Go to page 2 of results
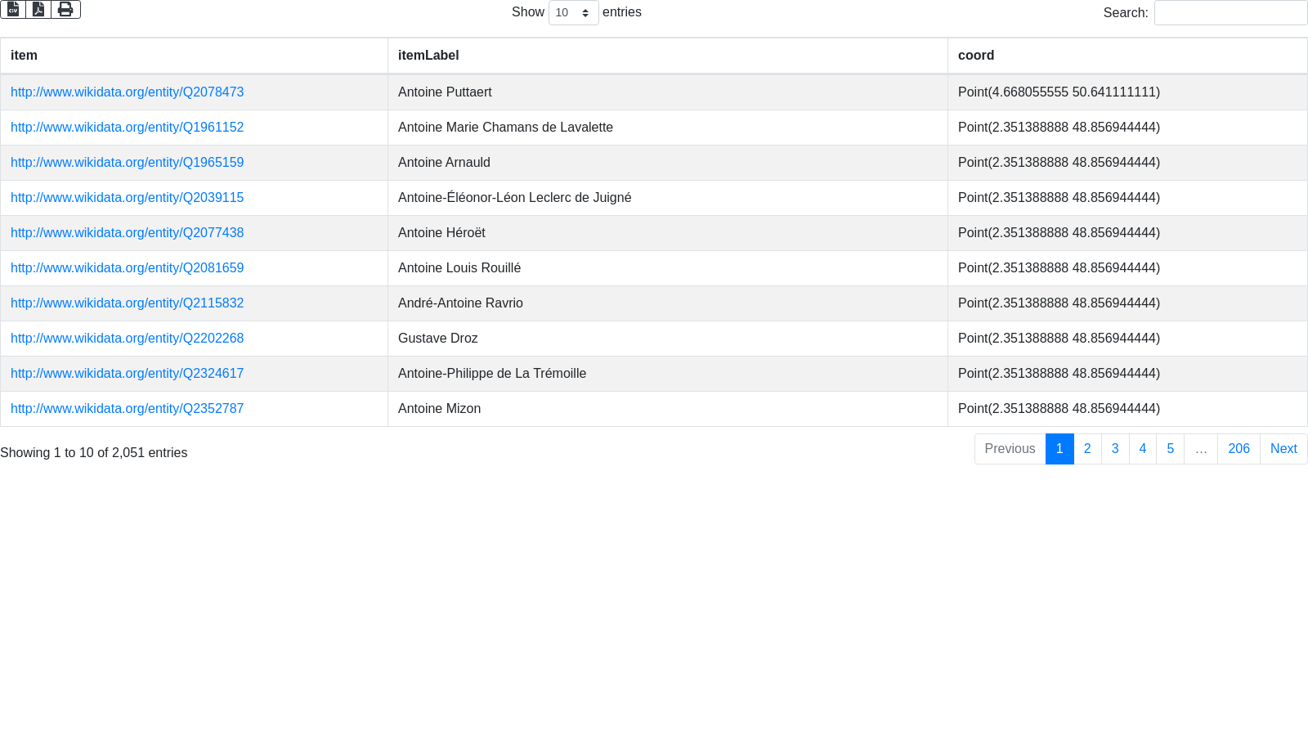The width and height of the screenshot is (1308, 736). [x=1087, y=449]
